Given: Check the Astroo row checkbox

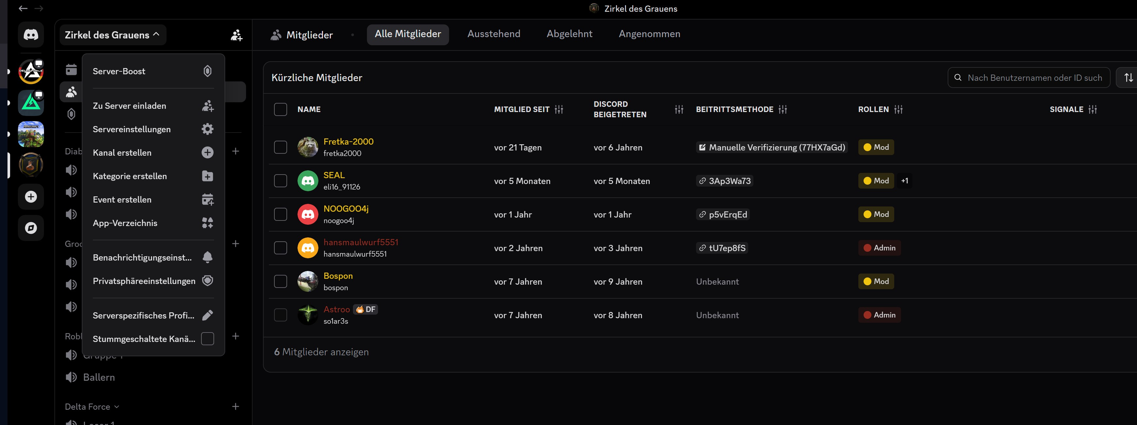Looking at the screenshot, I should point(280,315).
